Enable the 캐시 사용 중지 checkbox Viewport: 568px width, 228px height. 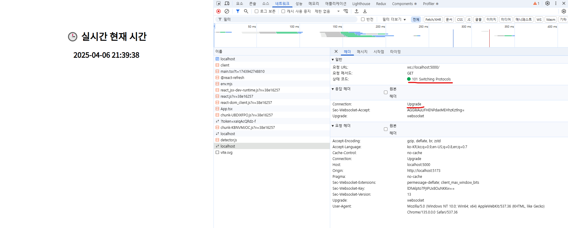pyautogui.click(x=283, y=11)
